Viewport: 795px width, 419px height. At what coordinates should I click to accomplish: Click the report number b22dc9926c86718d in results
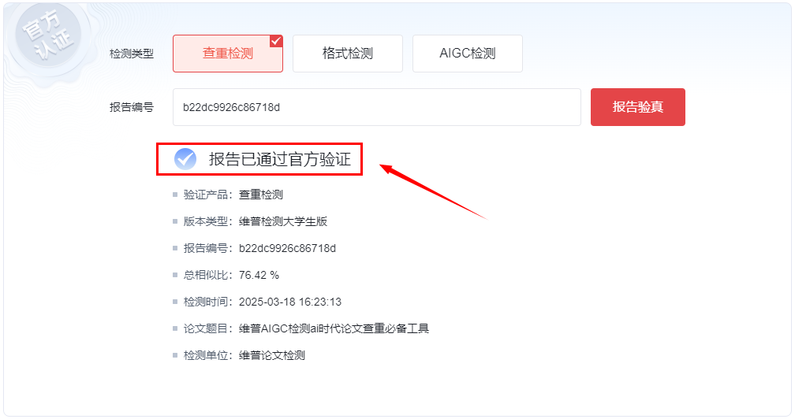(x=287, y=248)
